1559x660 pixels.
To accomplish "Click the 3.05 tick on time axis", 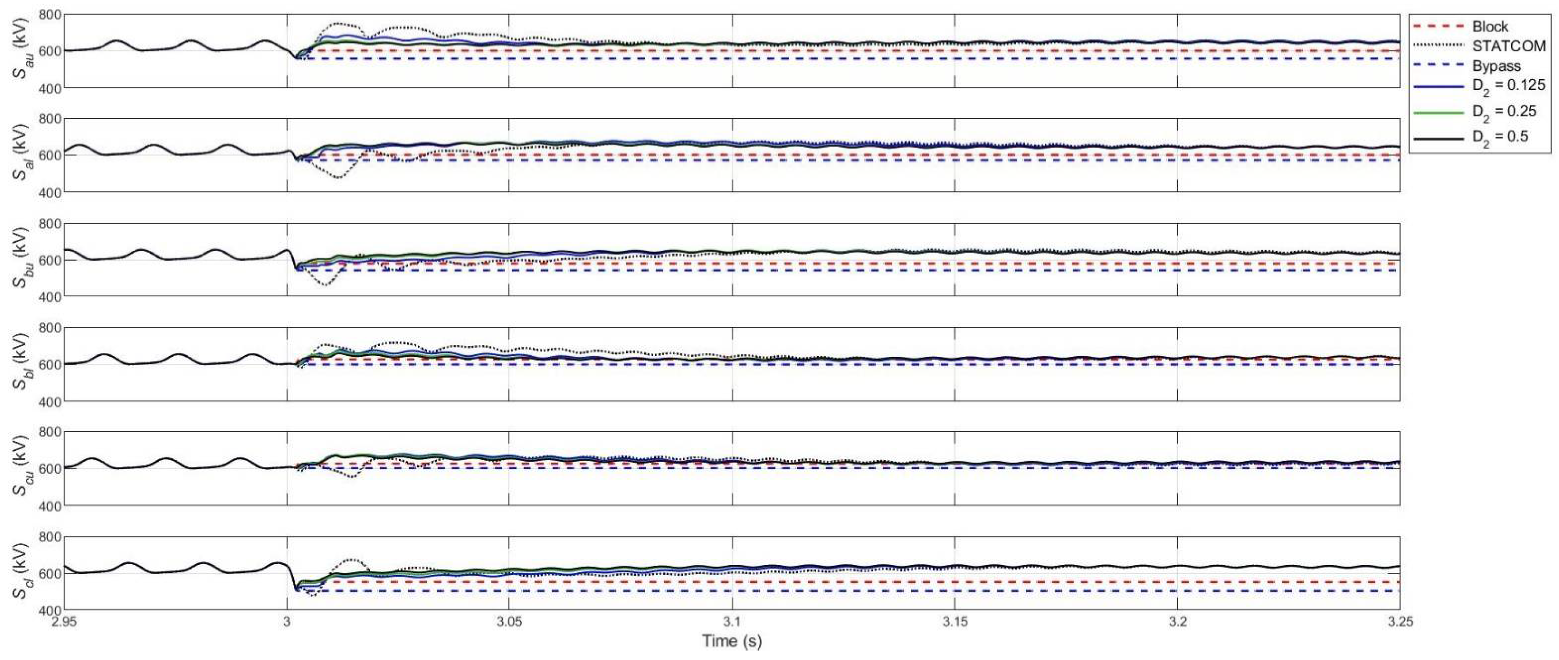I will [508, 622].
